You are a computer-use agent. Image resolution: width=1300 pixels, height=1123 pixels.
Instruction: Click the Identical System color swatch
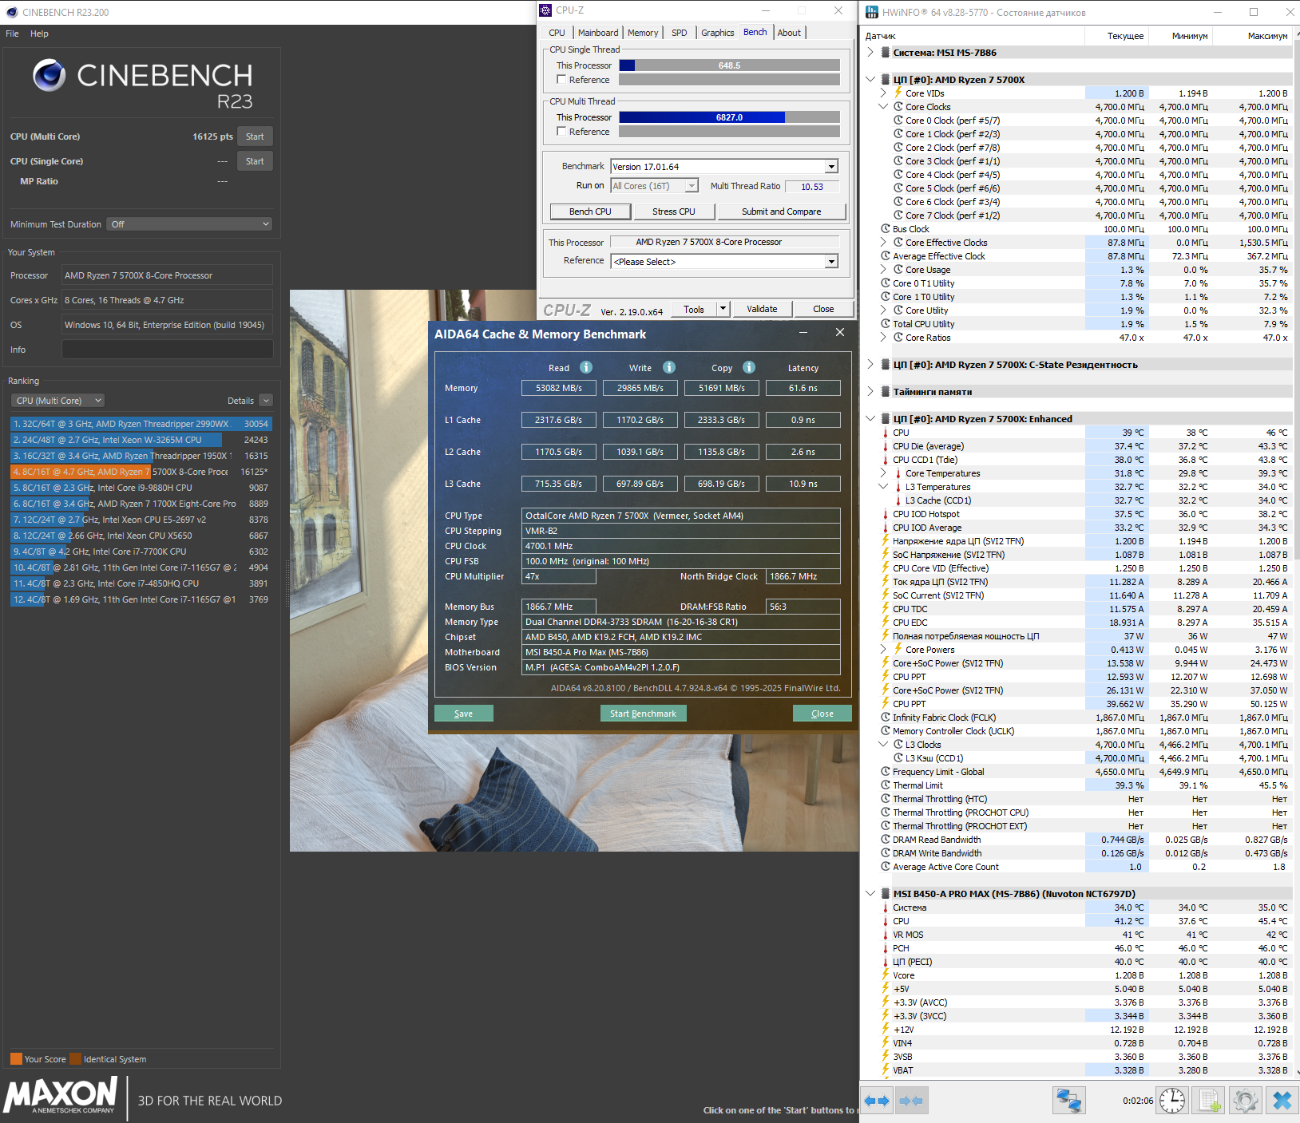75,1059
